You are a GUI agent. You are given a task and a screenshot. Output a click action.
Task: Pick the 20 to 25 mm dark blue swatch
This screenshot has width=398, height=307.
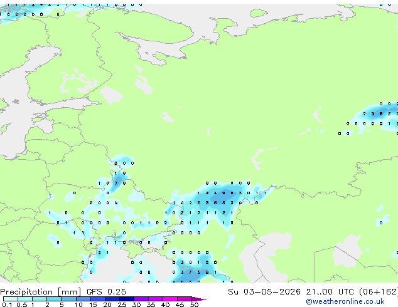[x=112, y=299]
